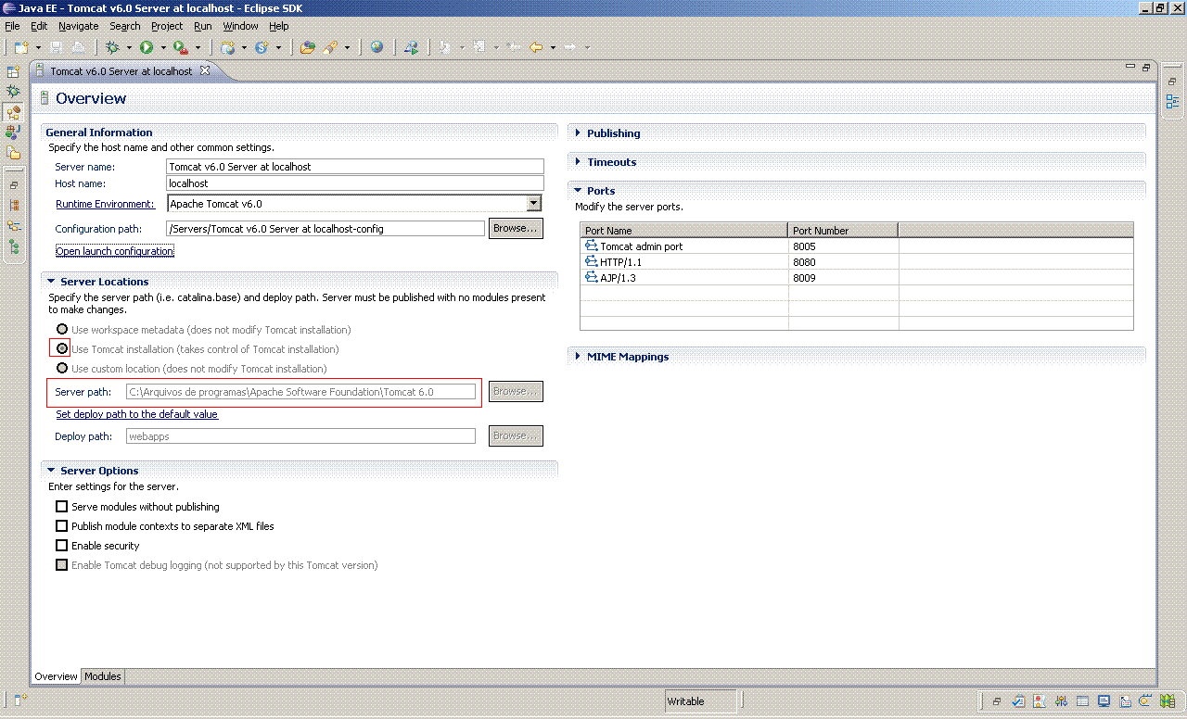The width and height of the screenshot is (1187, 719).
Task: Select Tomcat admin port row
Action: [856, 246]
